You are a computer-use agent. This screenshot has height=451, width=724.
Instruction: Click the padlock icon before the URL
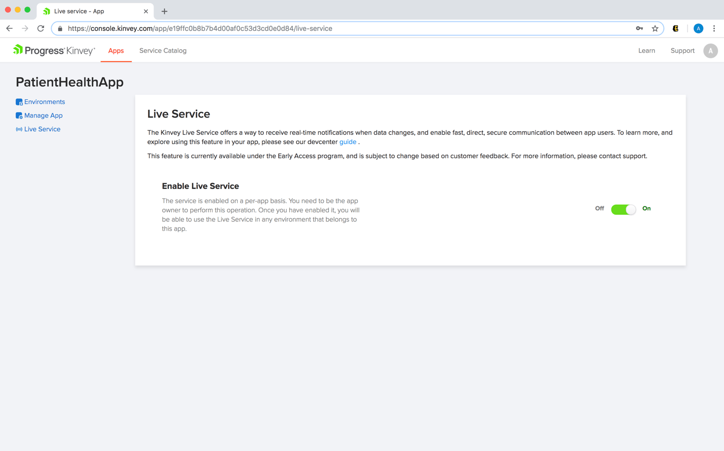tap(59, 28)
